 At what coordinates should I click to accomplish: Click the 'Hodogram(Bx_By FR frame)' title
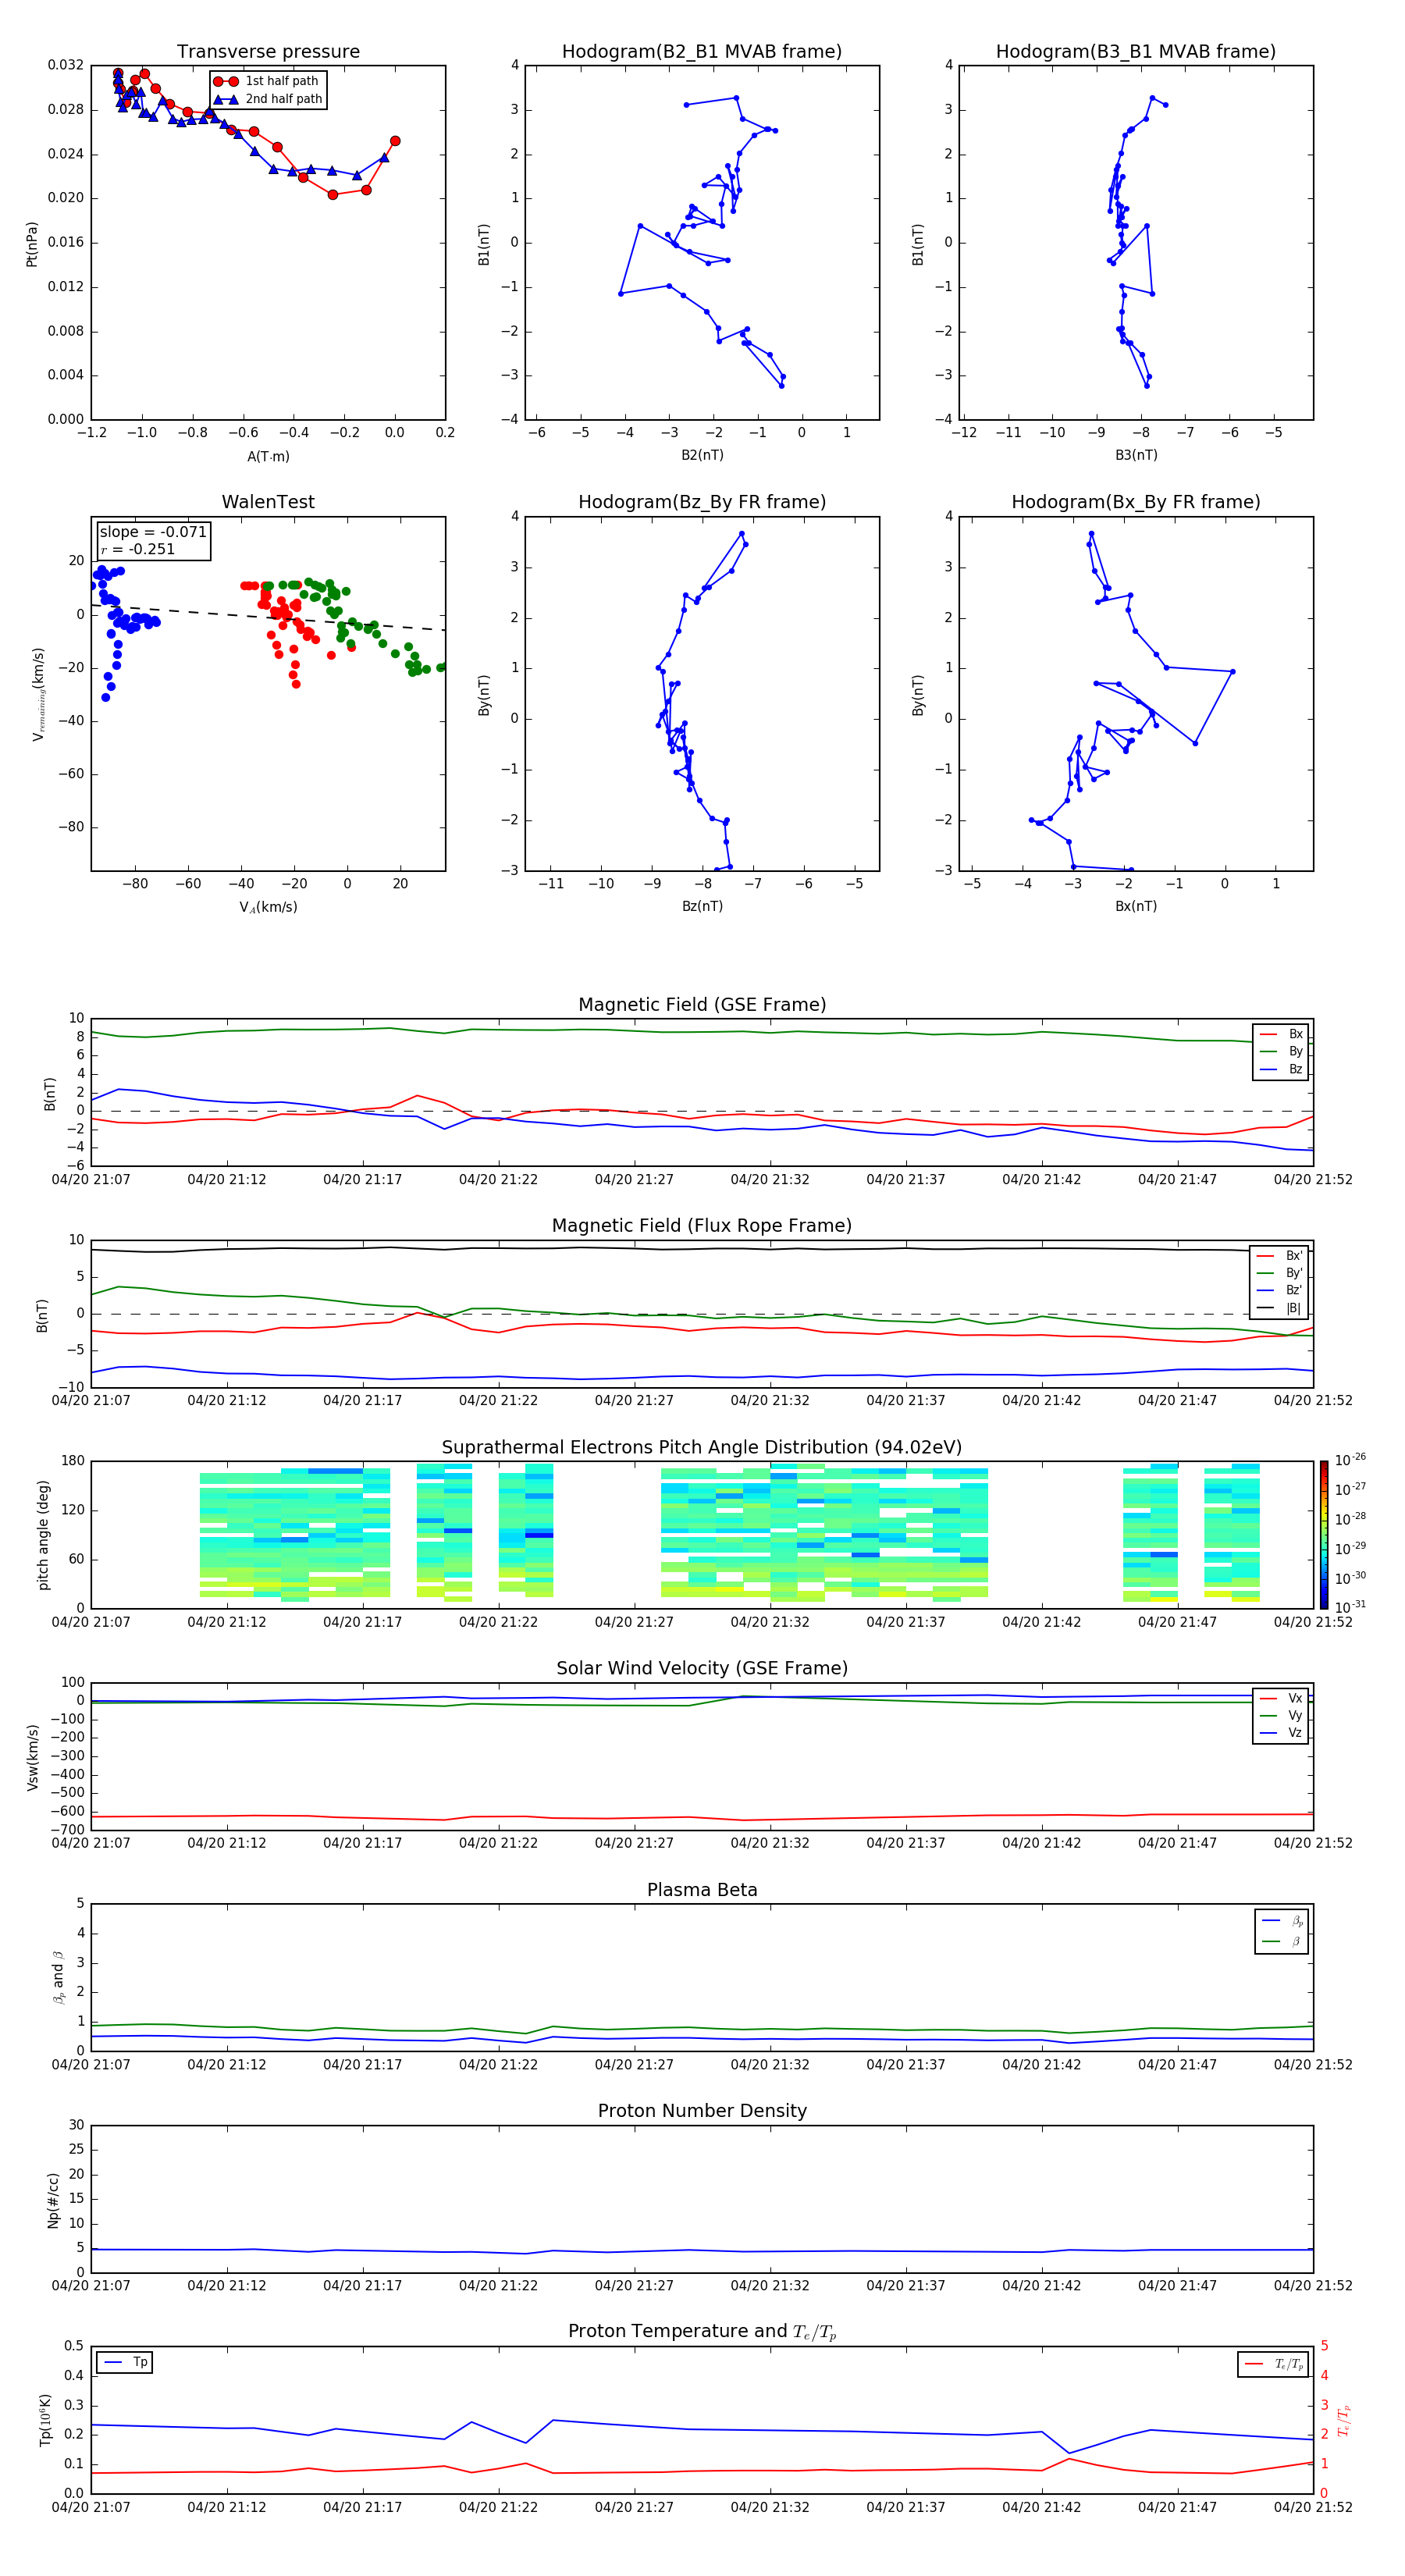point(1136,502)
